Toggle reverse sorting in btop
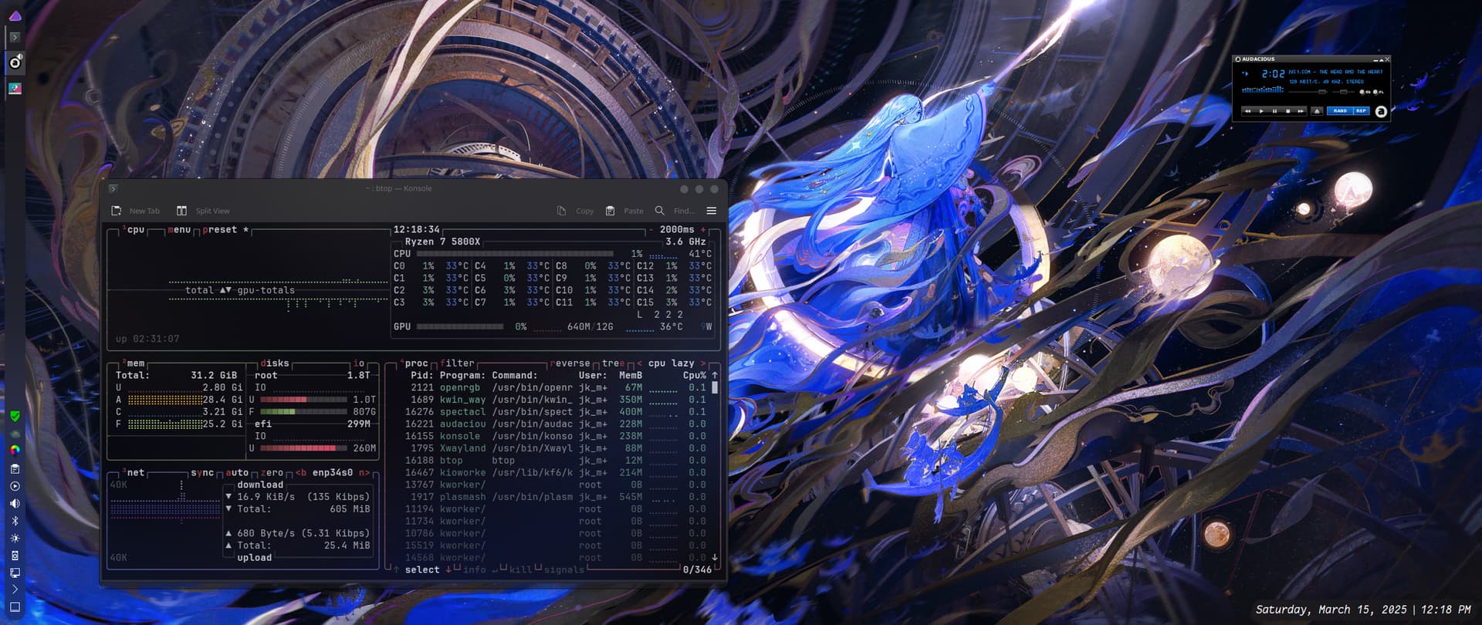The width and height of the screenshot is (1482, 625). coord(570,363)
